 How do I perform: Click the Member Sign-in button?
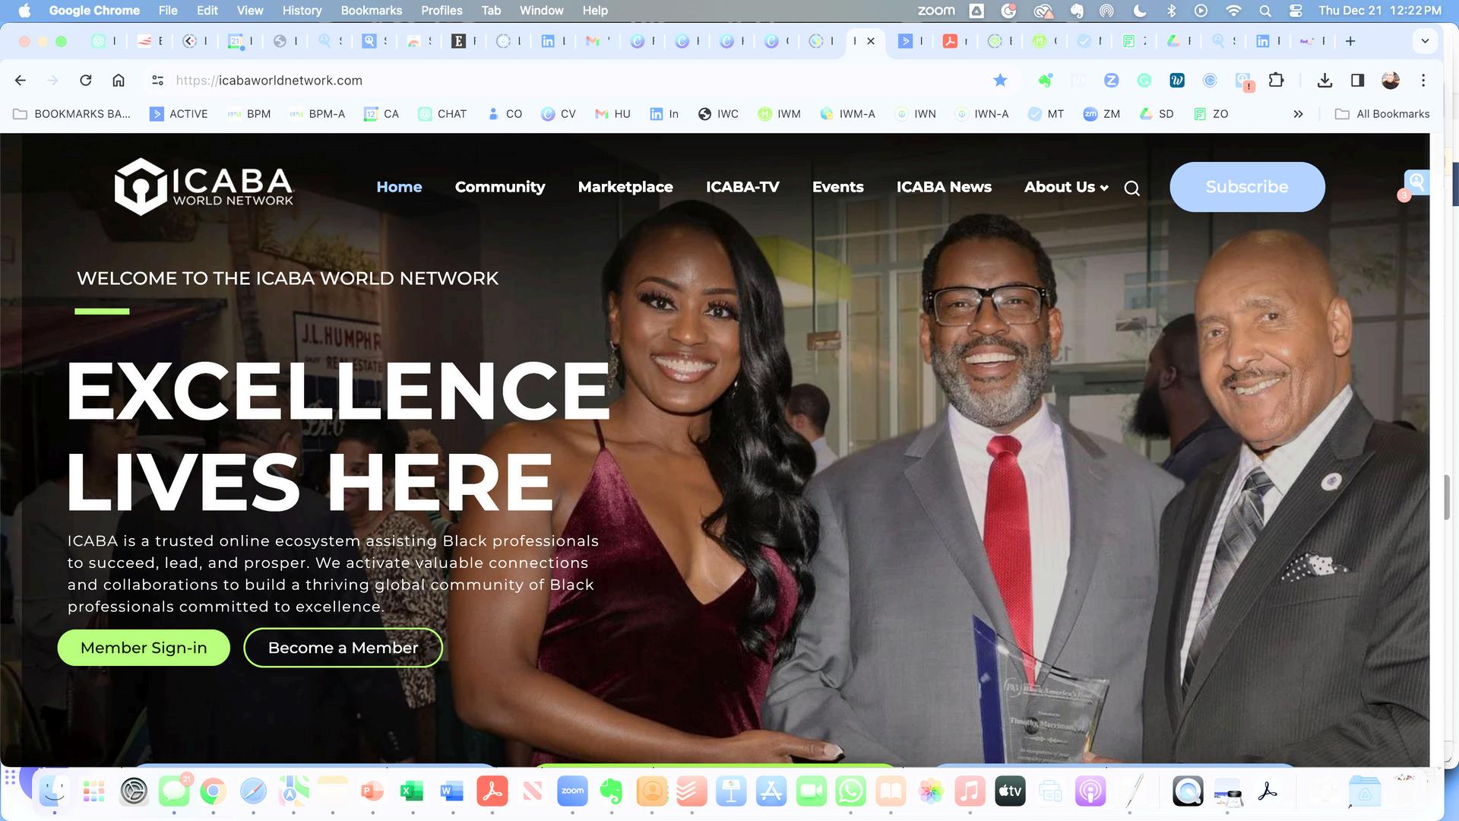144,648
